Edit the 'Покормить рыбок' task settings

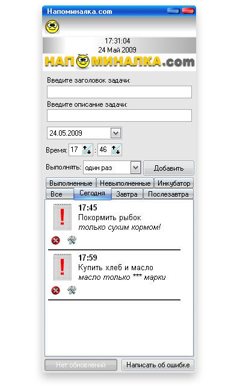coord(72,240)
